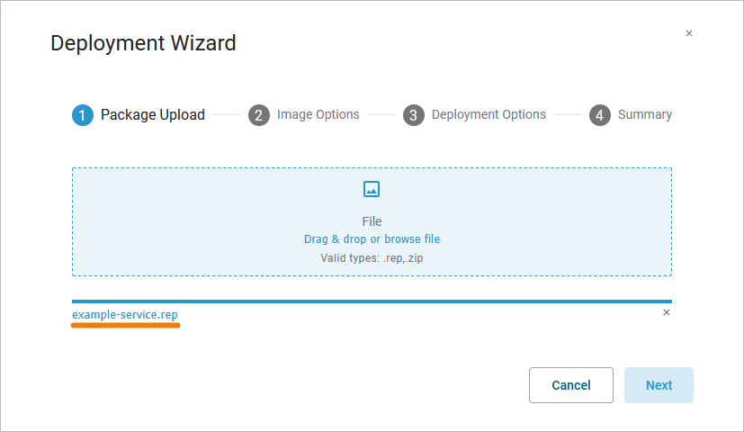Click the "Valid types: .rep,.zip" hint text
The height and width of the screenshot is (432, 744).
pos(372,258)
